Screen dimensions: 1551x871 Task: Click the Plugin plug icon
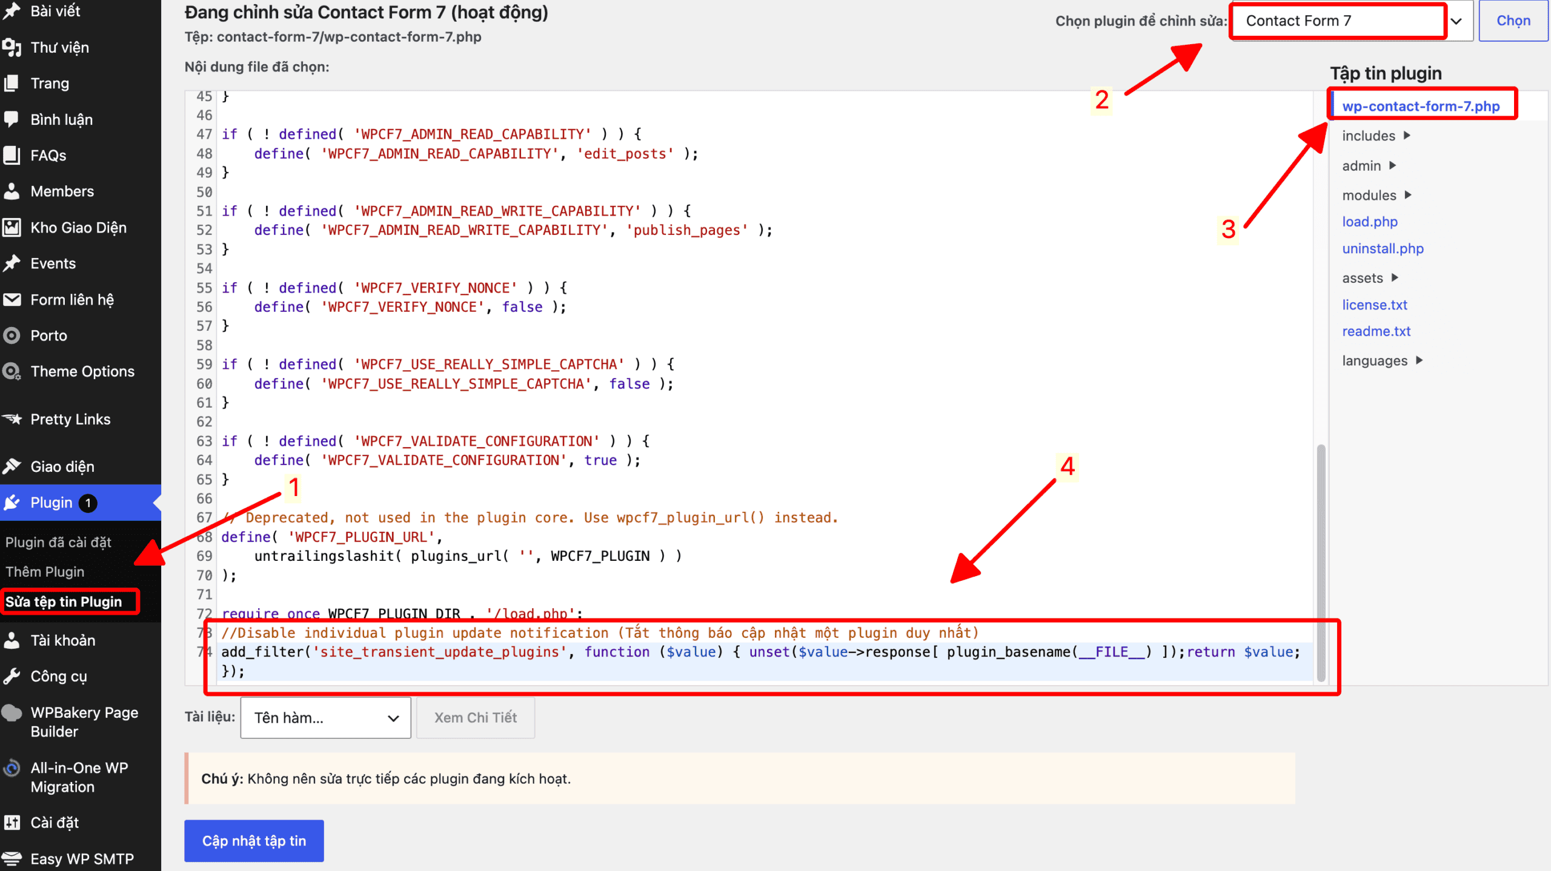coord(12,502)
